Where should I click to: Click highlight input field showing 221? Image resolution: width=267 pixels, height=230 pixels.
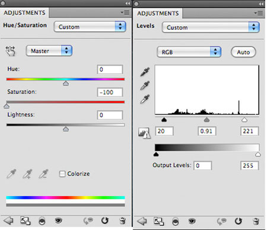(x=250, y=131)
